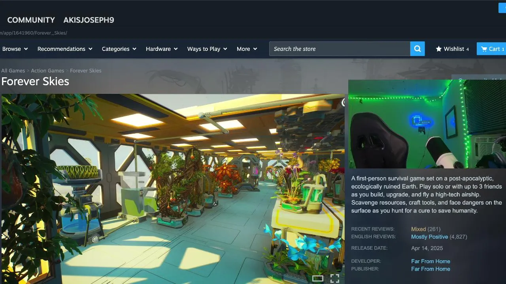Image resolution: width=506 pixels, height=284 pixels.
Task: Open the AKISJOSEPH9 profile menu
Action: 89,20
